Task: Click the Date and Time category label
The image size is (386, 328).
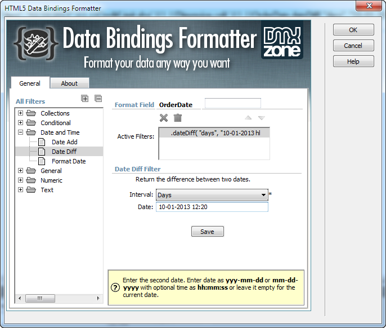Action: pyautogui.click(x=60, y=132)
